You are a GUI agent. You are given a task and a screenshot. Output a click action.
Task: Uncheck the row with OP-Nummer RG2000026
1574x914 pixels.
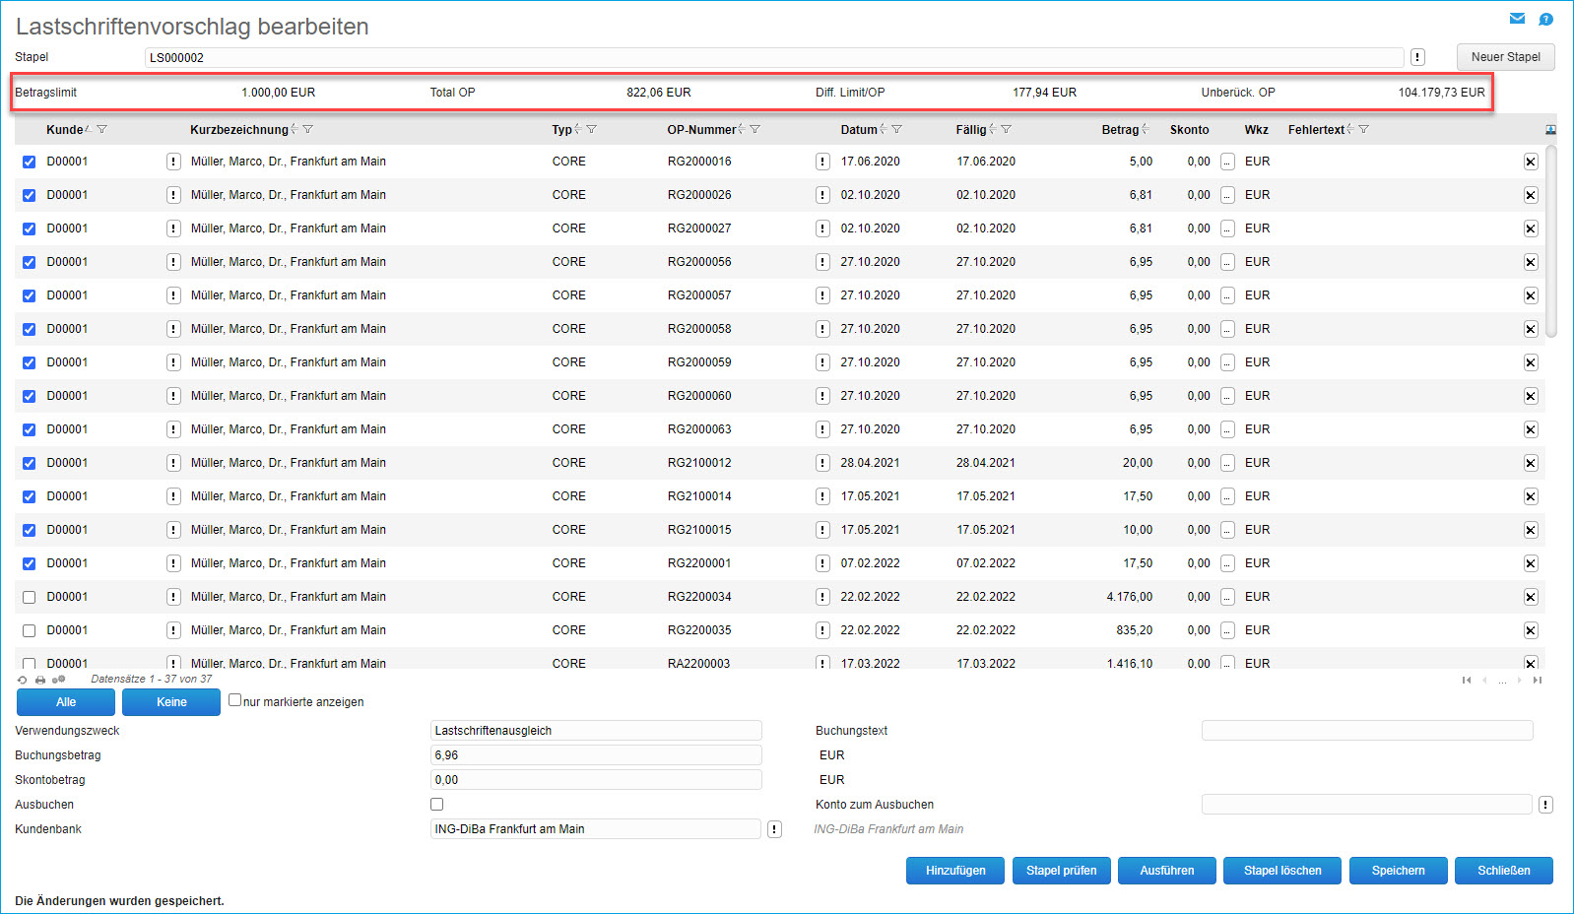click(x=29, y=195)
